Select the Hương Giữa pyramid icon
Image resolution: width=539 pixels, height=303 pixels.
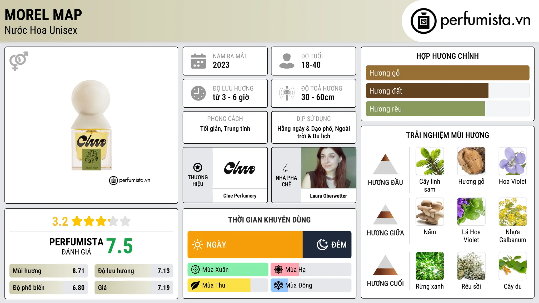click(385, 214)
